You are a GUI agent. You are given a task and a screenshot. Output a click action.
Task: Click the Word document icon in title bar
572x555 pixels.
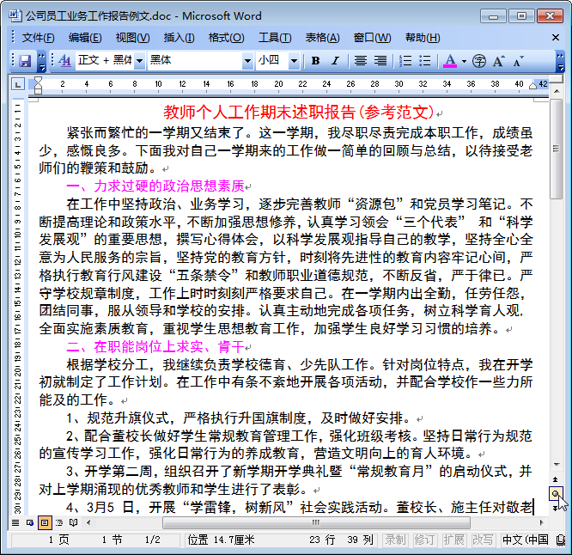(x=15, y=15)
